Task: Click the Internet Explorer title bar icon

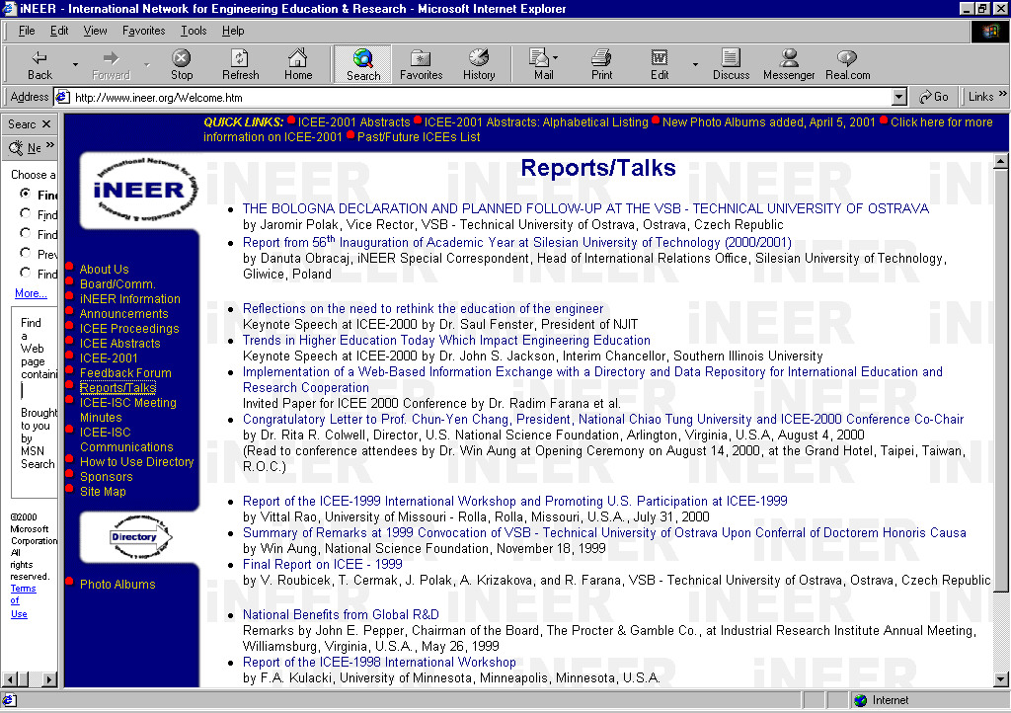Action: pos(10,8)
